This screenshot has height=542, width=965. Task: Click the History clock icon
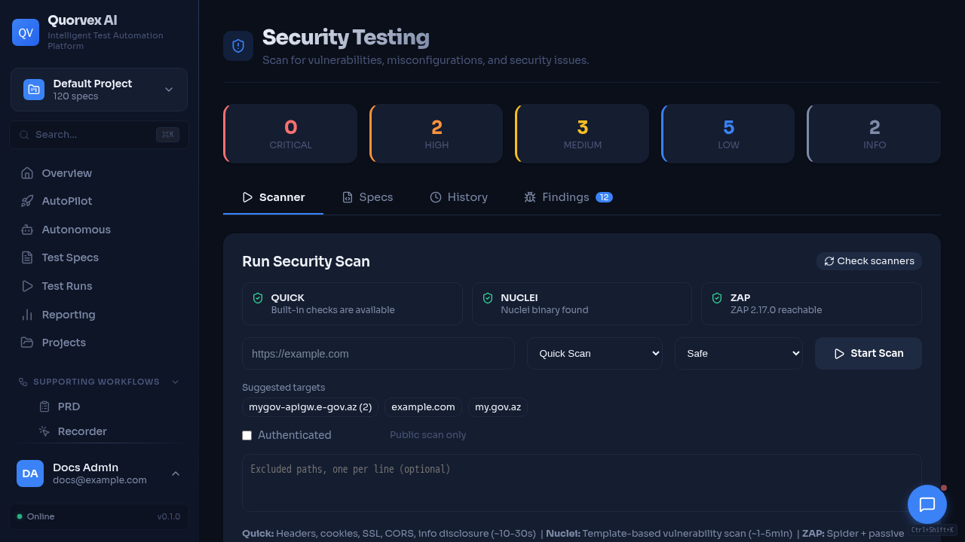click(x=436, y=197)
